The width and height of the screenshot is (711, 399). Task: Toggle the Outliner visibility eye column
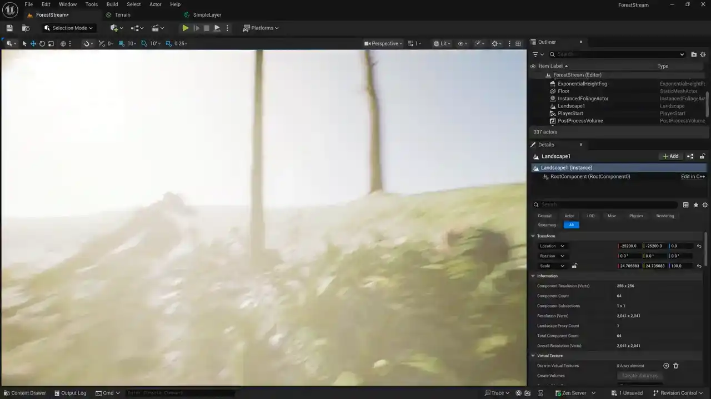pos(533,66)
